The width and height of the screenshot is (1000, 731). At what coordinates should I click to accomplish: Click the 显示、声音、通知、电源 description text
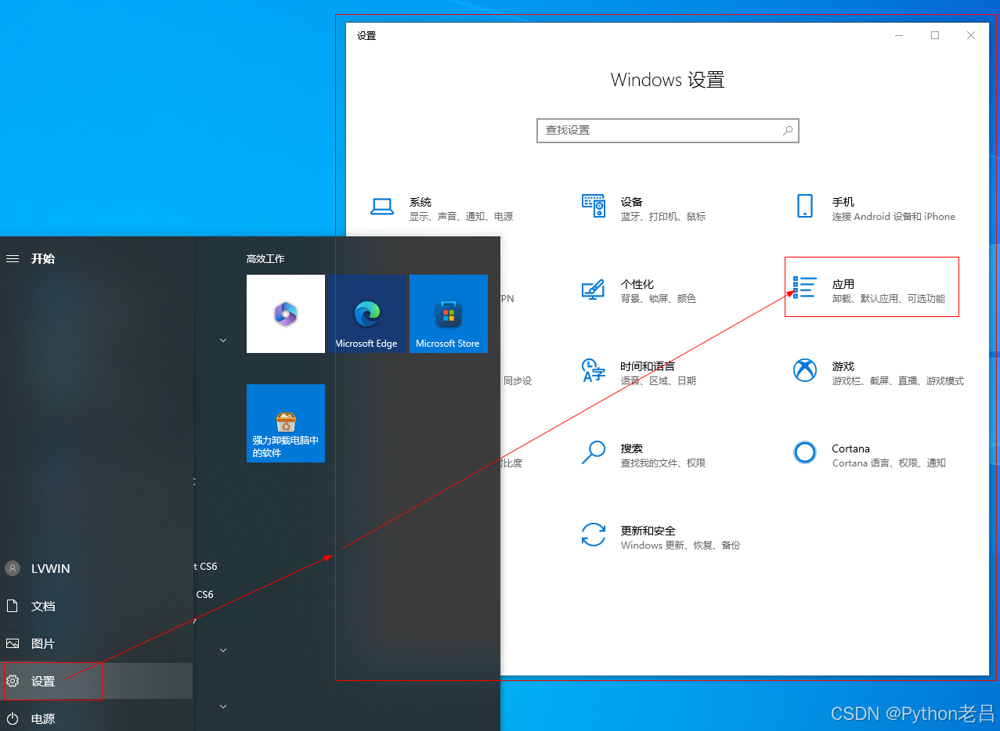tap(461, 217)
